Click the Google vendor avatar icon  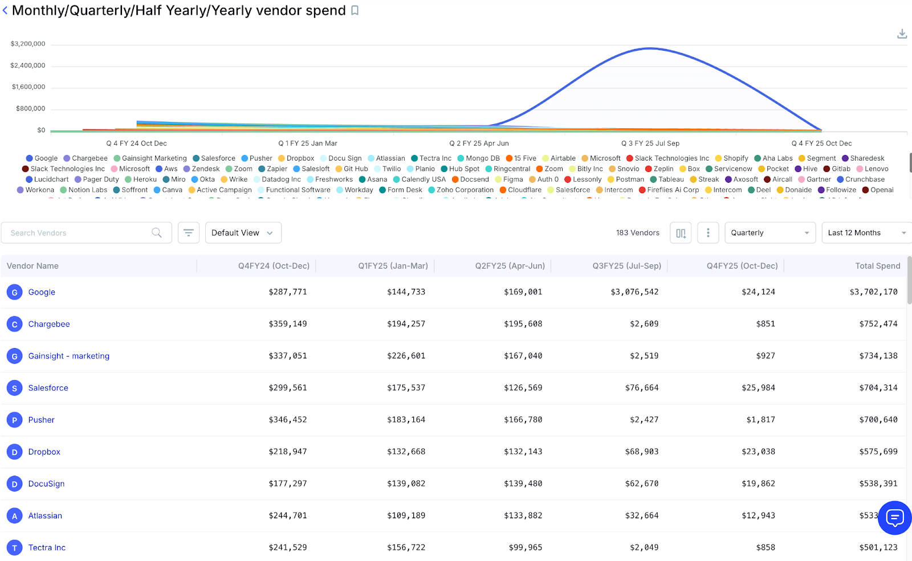coord(14,292)
